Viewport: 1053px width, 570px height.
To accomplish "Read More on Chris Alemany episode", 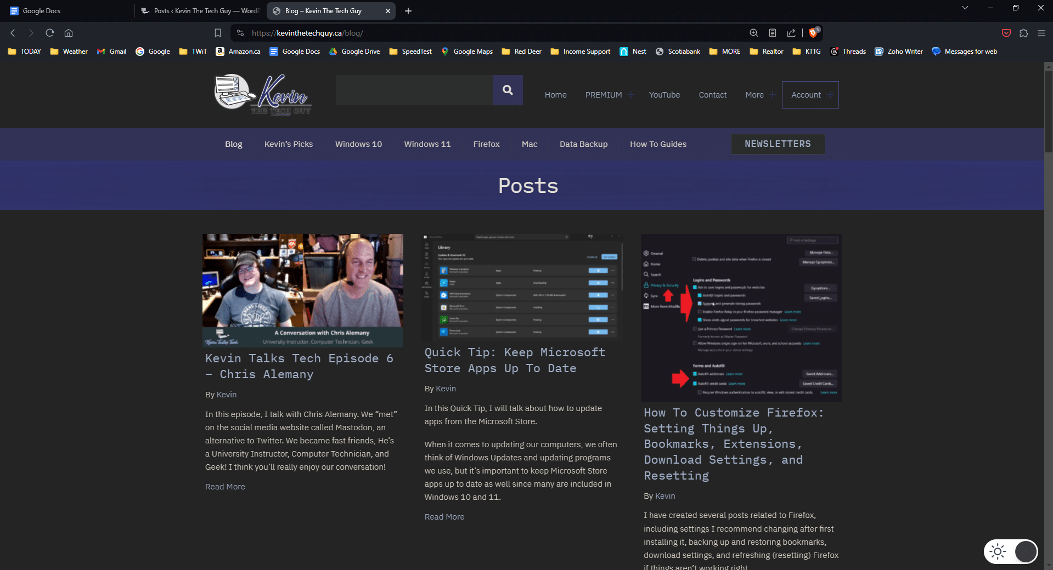I will 225,487.
